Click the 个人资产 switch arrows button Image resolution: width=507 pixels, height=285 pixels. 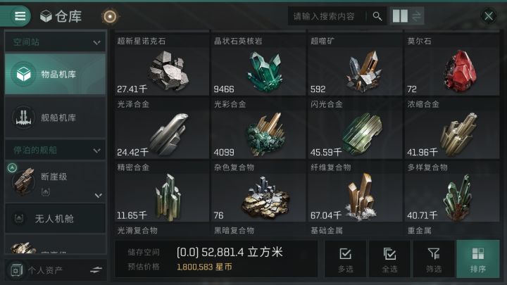[96, 270]
